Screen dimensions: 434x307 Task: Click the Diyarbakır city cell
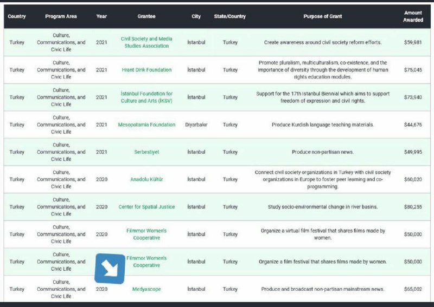pos(196,125)
